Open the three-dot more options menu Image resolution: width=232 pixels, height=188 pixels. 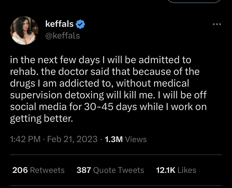click(x=217, y=24)
